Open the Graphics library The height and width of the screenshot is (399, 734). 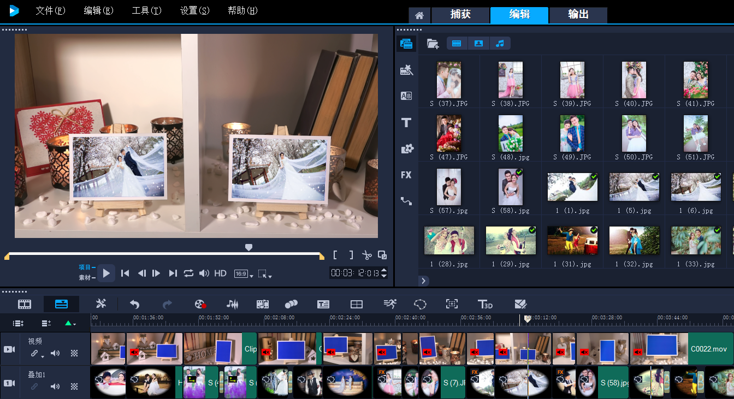[406, 148]
